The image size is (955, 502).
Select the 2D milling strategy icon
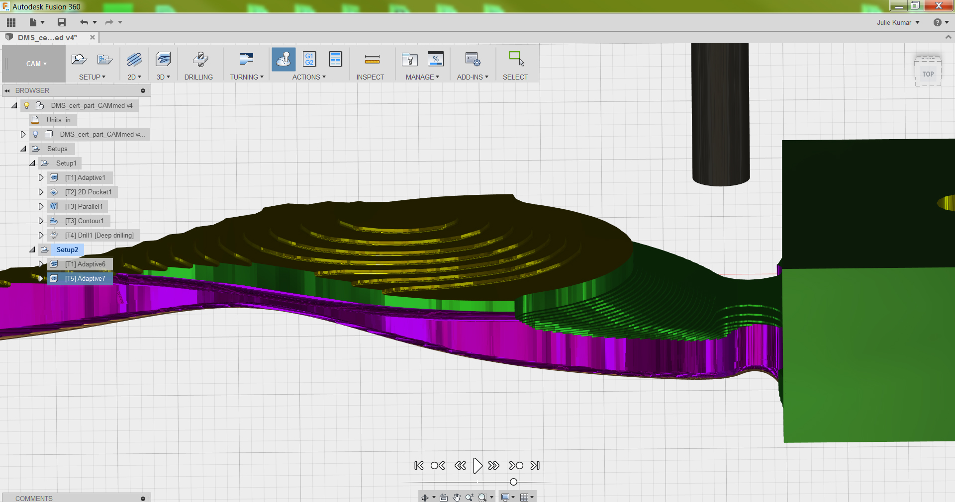coord(134,60)
